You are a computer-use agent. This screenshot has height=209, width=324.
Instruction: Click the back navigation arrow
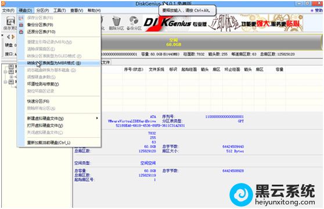click(8, 37)
